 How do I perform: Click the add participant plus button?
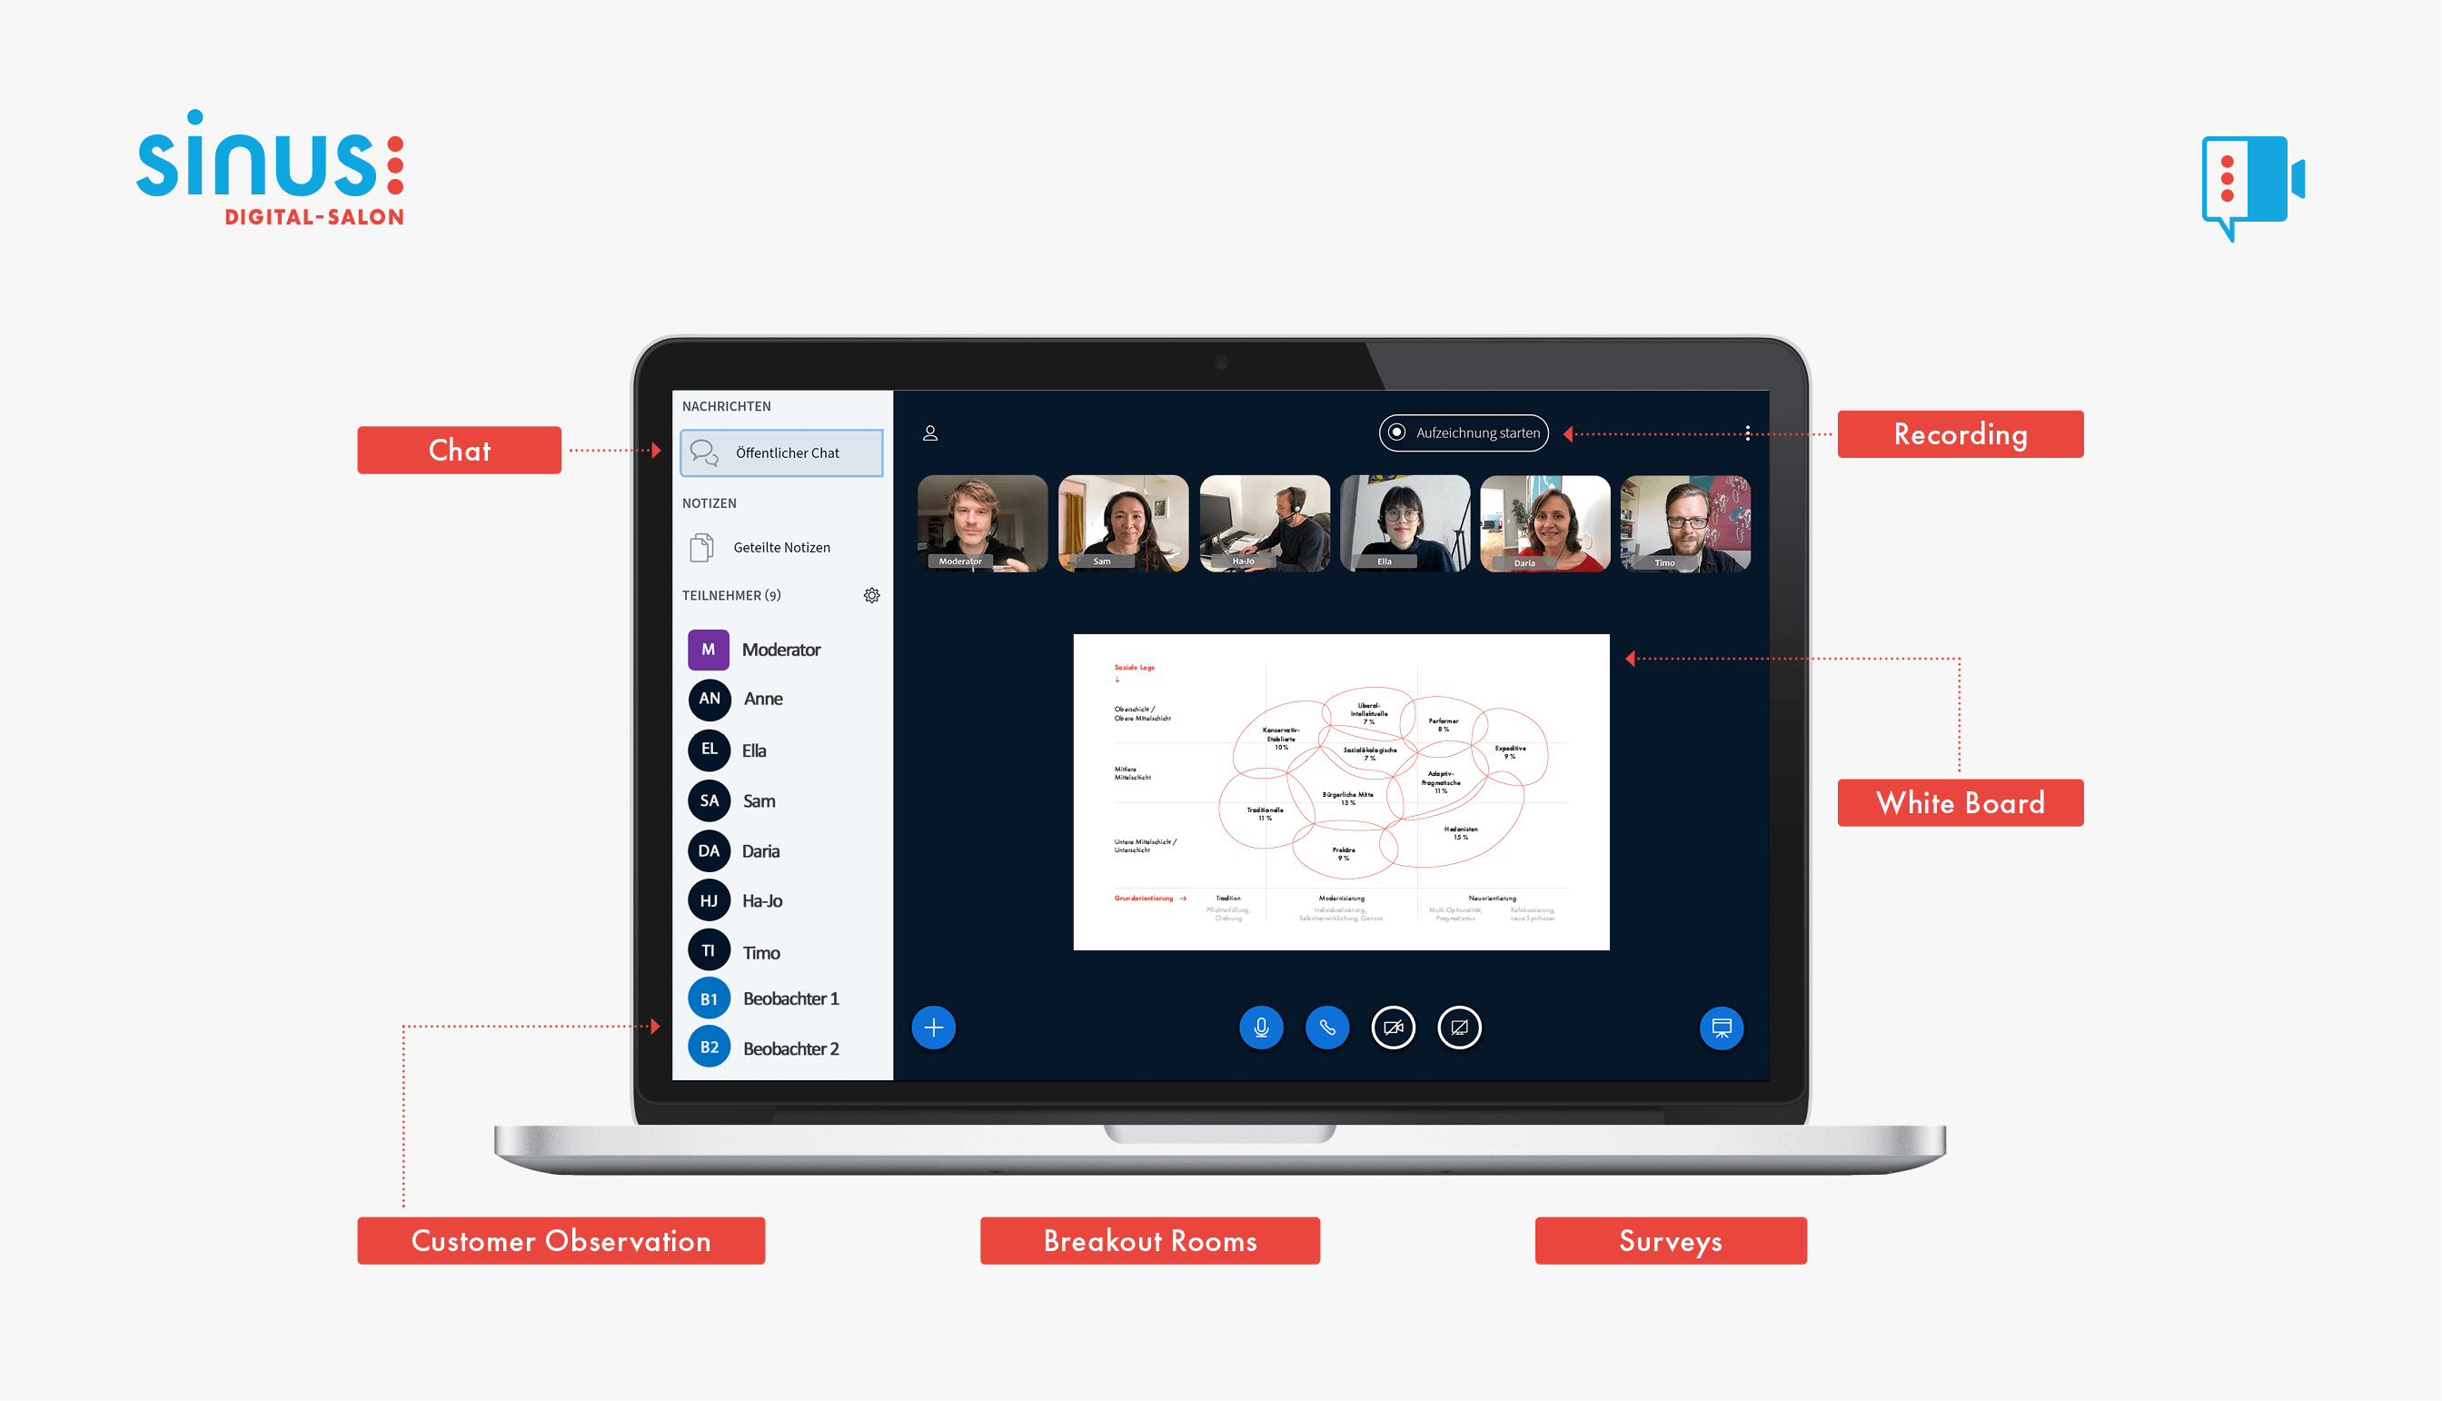click(x=934, y=1028)
